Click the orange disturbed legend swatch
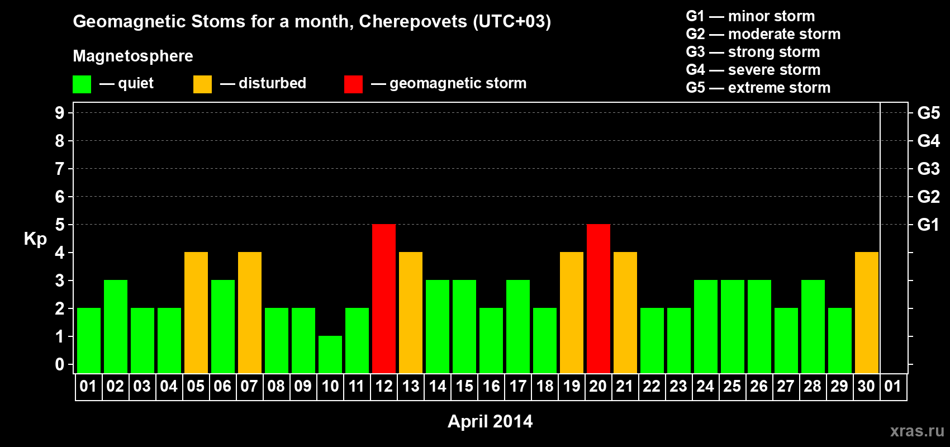Viewport: 950px width, 447px height. point(203,84)
